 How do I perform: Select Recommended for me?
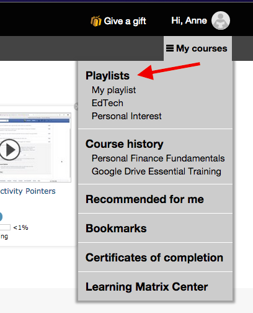[144, 199]
